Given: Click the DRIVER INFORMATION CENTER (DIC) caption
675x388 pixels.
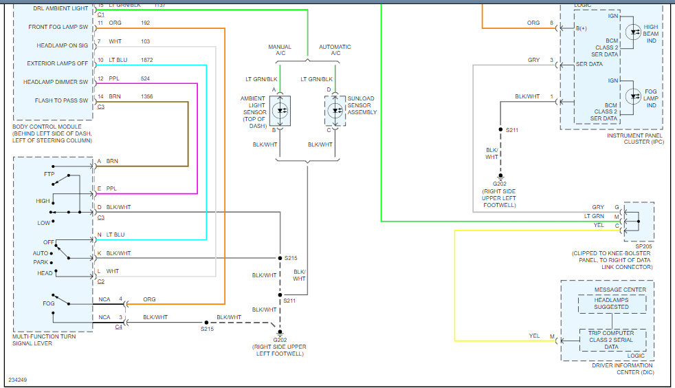Looking at the screenshot, I should click(623, 369).
